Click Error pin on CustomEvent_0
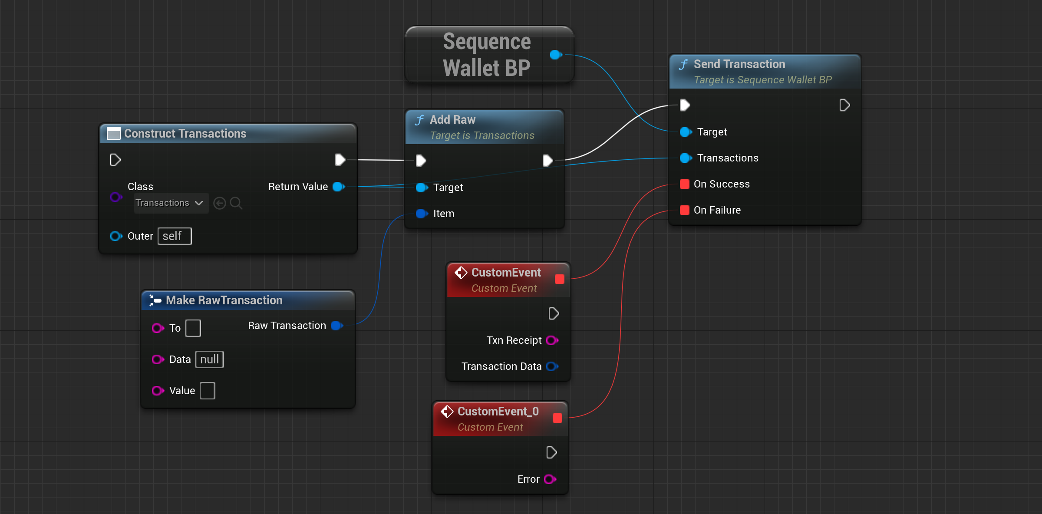The height and width of the screenshot is (514, 1042). tap(550, 479)
